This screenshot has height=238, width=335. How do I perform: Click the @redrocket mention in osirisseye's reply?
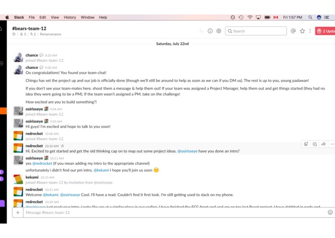click(42, 163)
